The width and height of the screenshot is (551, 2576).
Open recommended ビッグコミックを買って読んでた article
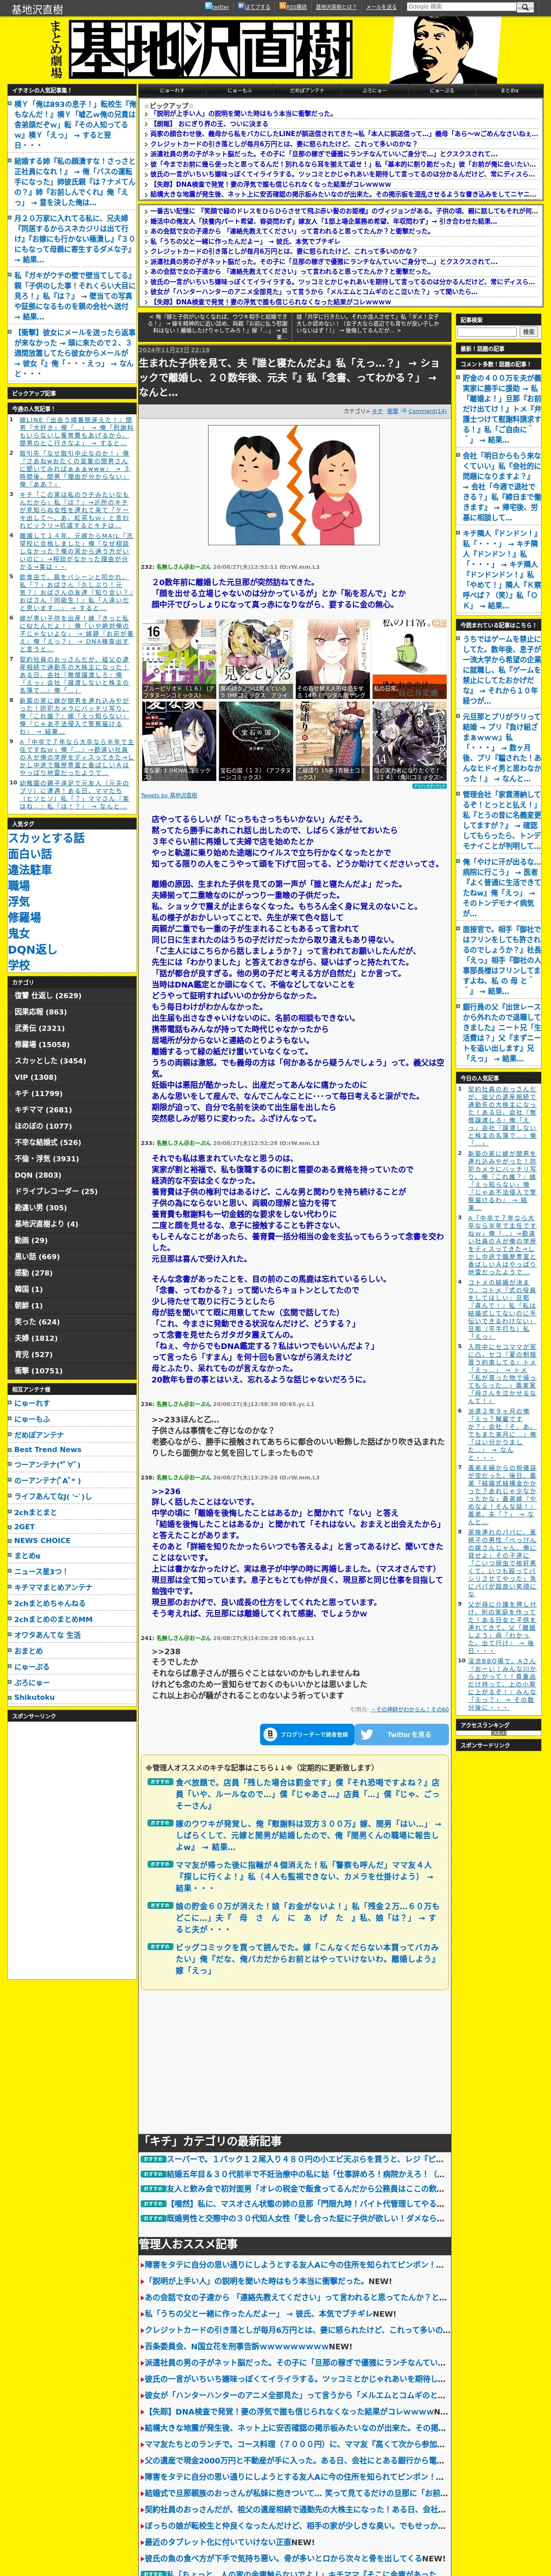307,1959
